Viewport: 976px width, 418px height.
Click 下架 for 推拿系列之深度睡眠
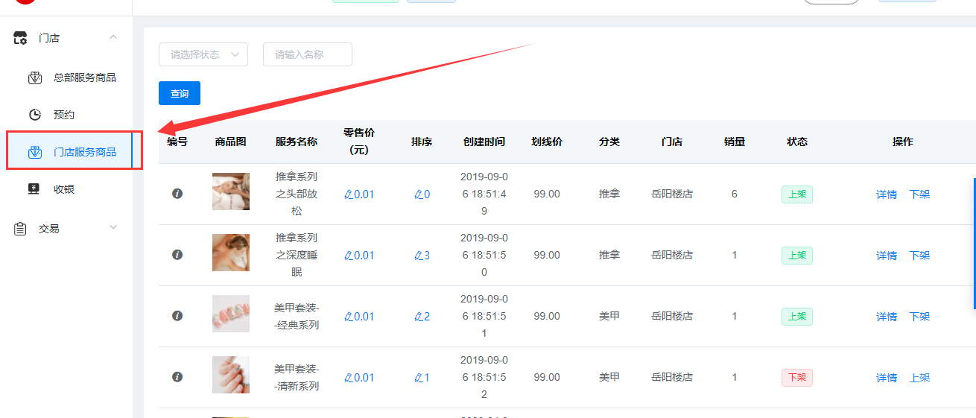click(919, 256)
